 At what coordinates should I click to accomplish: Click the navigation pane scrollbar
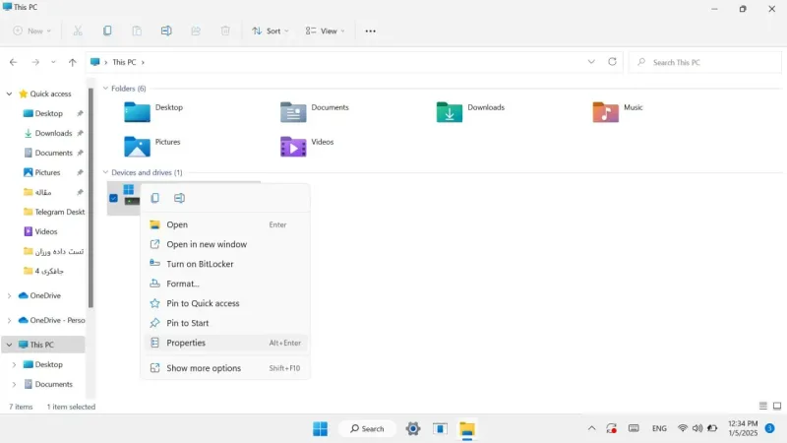pyautogui.click(x=91, y=198)
